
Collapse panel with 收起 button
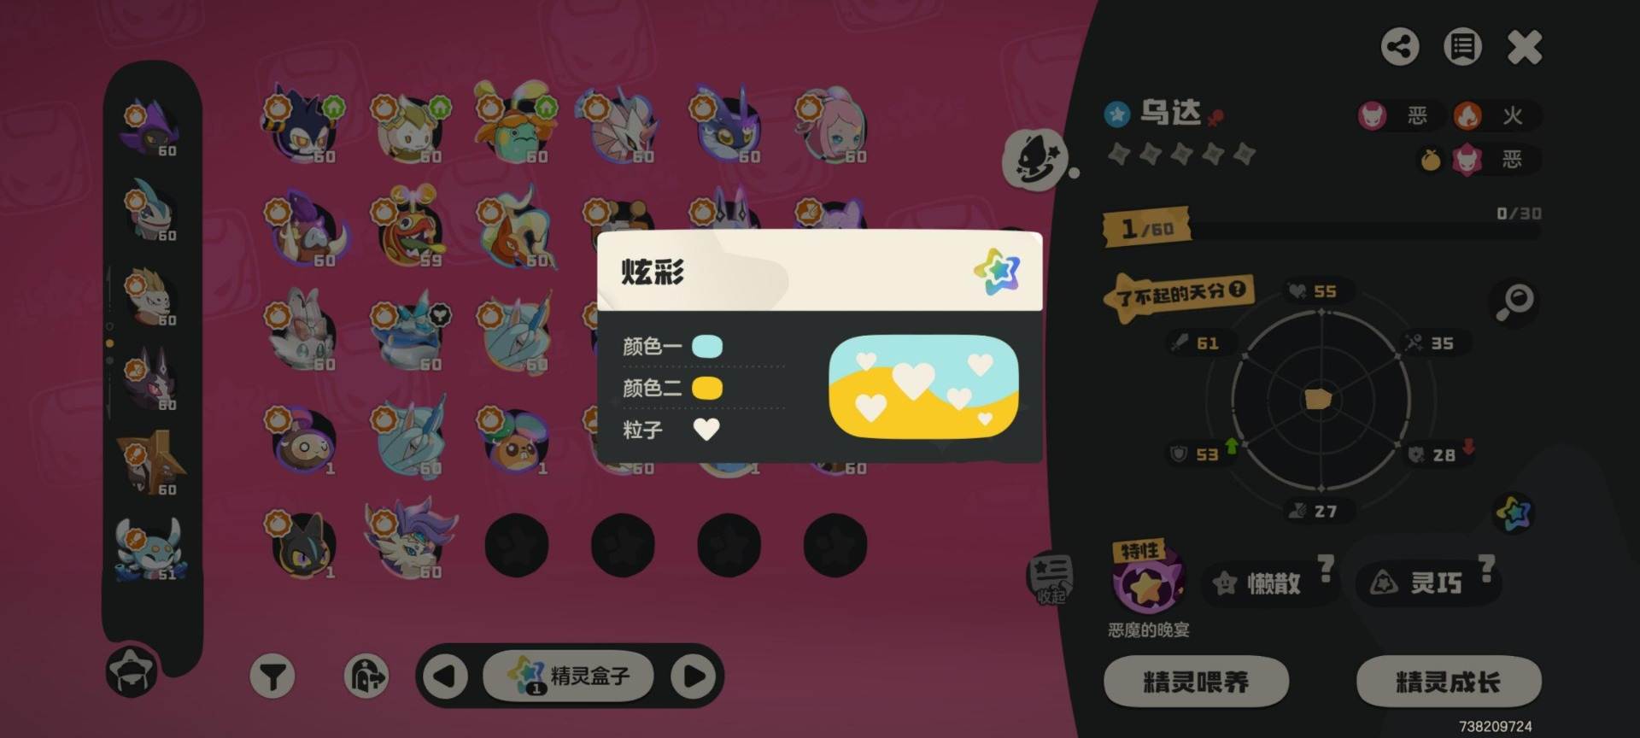(x=1050, y=578)
